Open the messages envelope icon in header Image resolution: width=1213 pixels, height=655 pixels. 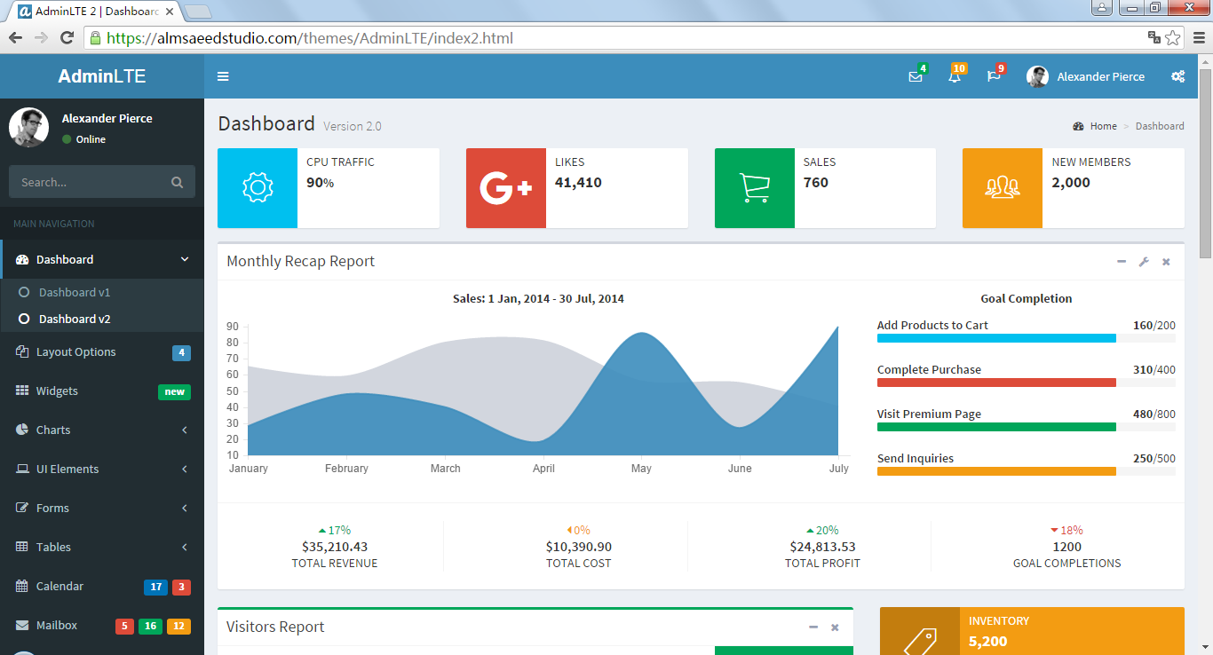(x=916, y=76)
